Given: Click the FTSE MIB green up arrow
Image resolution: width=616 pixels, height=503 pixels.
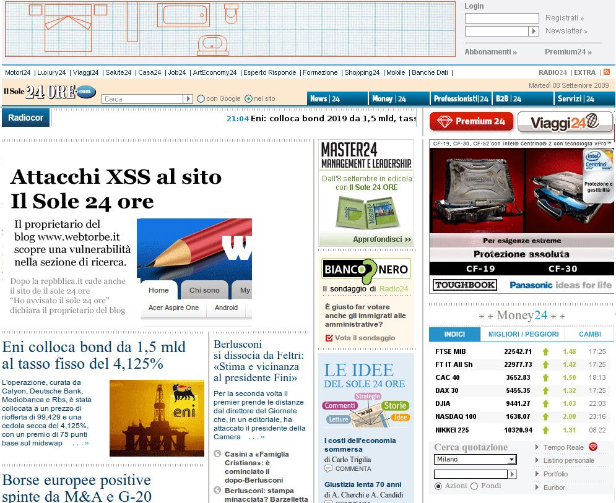Looking at the screenshot, I should point(545,352).
